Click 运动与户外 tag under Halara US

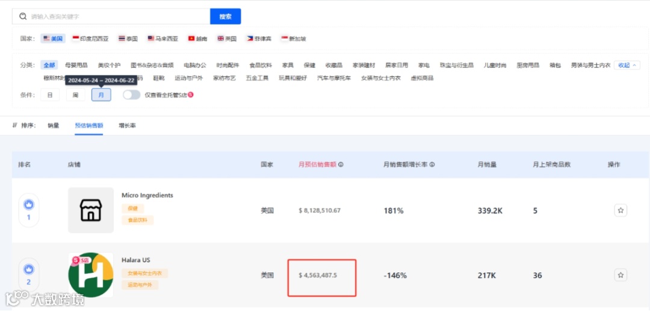coord(140,285)
